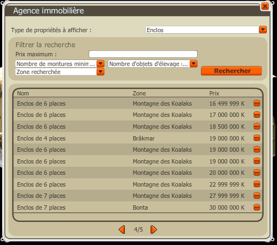Click the Prix maximum input field
The height and width of the screenshot is (245, 277).
pos(143,54)
